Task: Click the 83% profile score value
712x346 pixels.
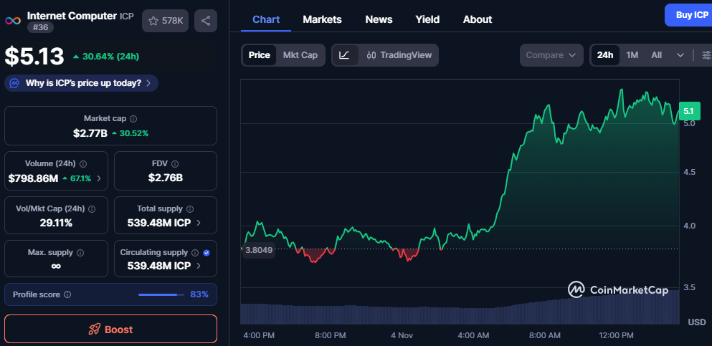Action: 199,294
